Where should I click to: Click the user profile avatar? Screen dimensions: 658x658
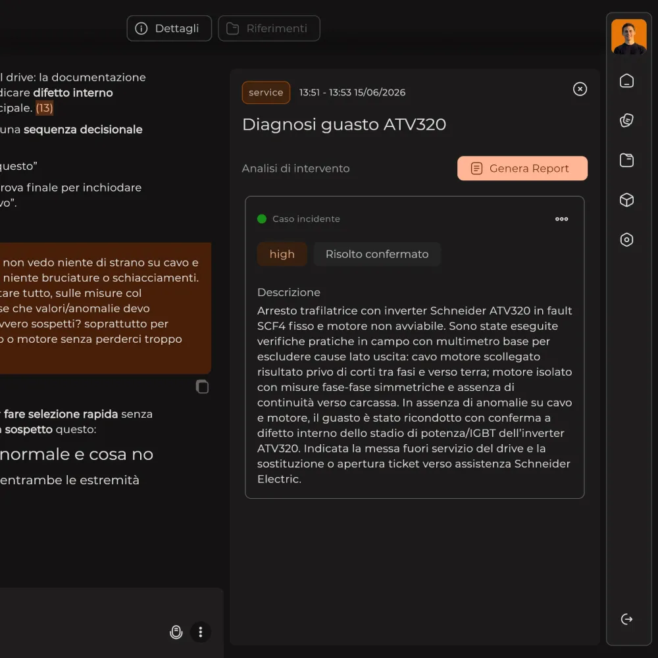tap(628, 36)
